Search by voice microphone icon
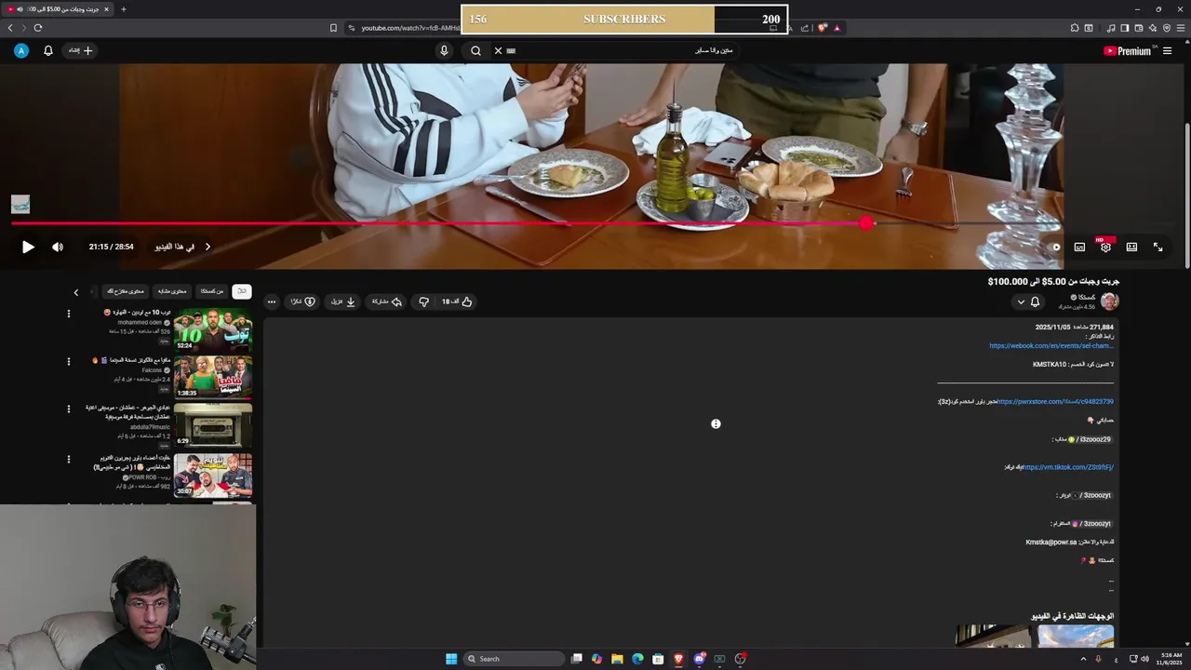Image resolution: width=1191 pixels, height=670 pixels. 444,50
